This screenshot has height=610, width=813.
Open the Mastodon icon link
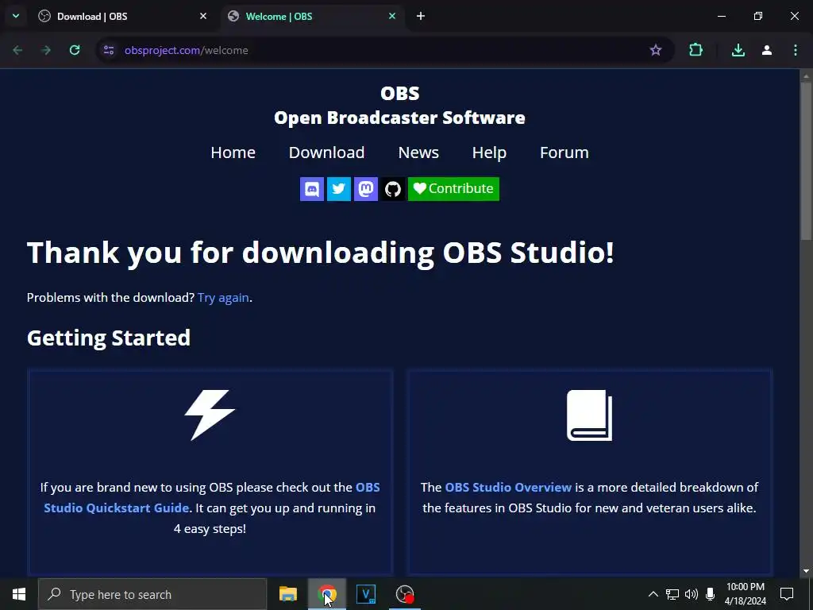(365, 189)
